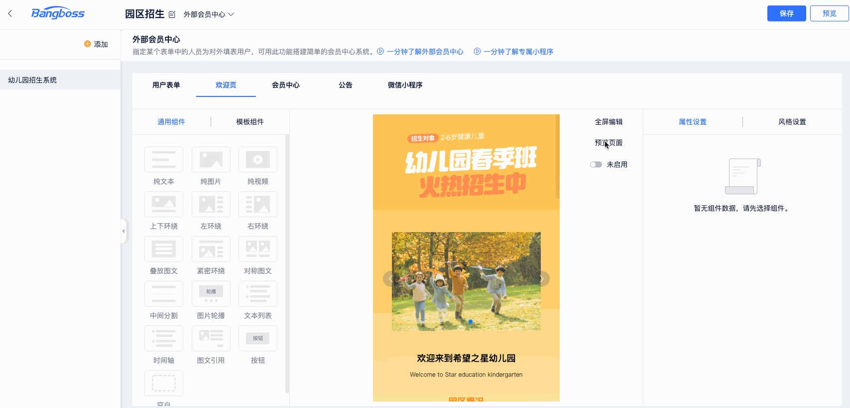This screenshot has height=408, width=850.
Task: Select the 按钮 button component icon
Action: [257, 338]
